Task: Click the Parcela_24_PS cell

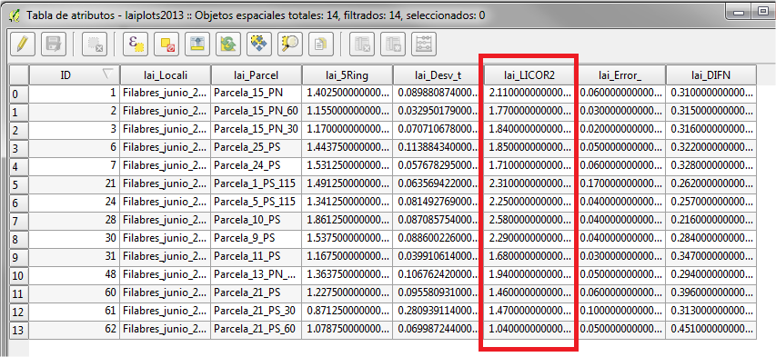Action: coord(257,165)
